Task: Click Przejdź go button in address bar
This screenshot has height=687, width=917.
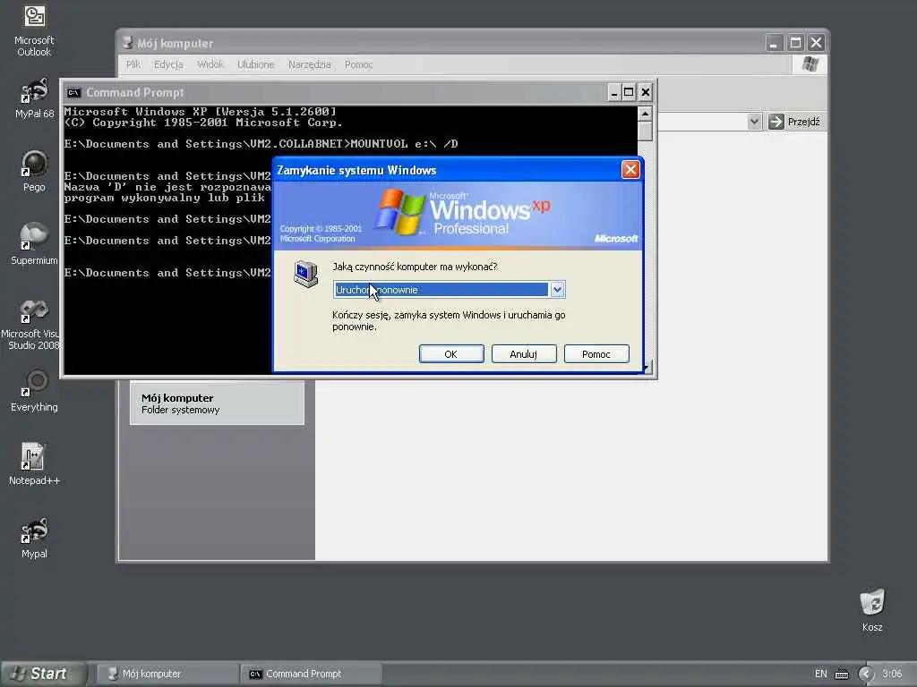Action: click(x=794, y=122)
